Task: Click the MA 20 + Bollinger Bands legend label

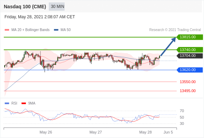Action: pyautogui.click(x=30, y=30)
